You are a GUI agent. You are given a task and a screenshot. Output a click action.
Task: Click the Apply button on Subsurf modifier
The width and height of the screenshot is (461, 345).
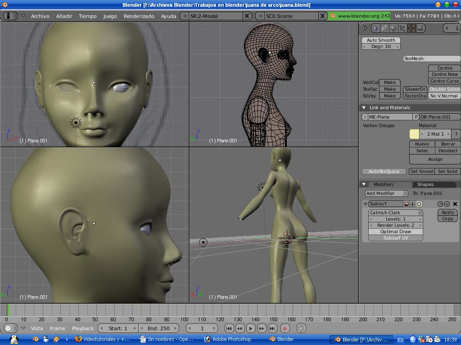tap(447, 212)
